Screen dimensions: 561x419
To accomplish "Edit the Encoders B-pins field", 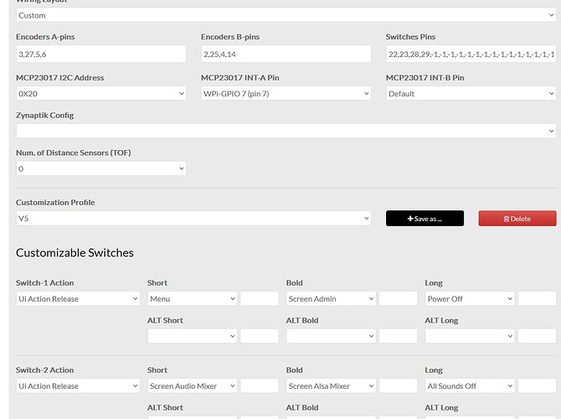I will (x=286, y=54).
